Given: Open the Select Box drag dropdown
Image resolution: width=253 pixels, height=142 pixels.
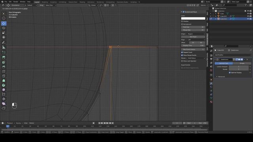Looking at the screenshot, I should point(51,5).
